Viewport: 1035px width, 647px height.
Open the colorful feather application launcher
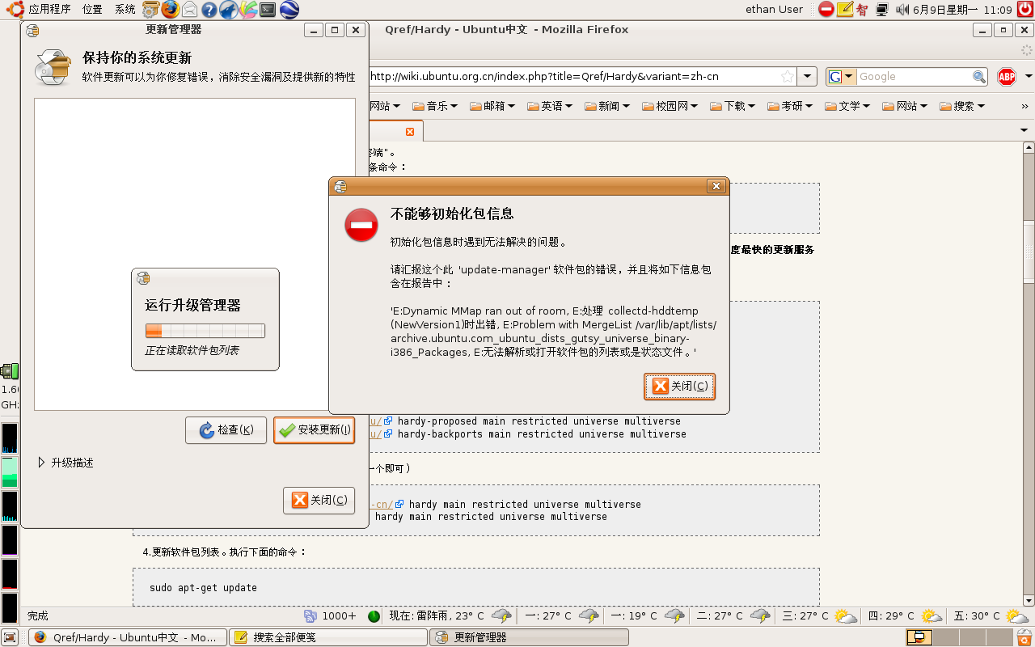(248, 10)
